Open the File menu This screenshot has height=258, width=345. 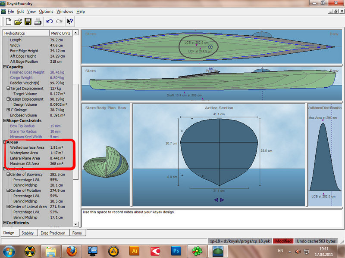click(10, 12)
